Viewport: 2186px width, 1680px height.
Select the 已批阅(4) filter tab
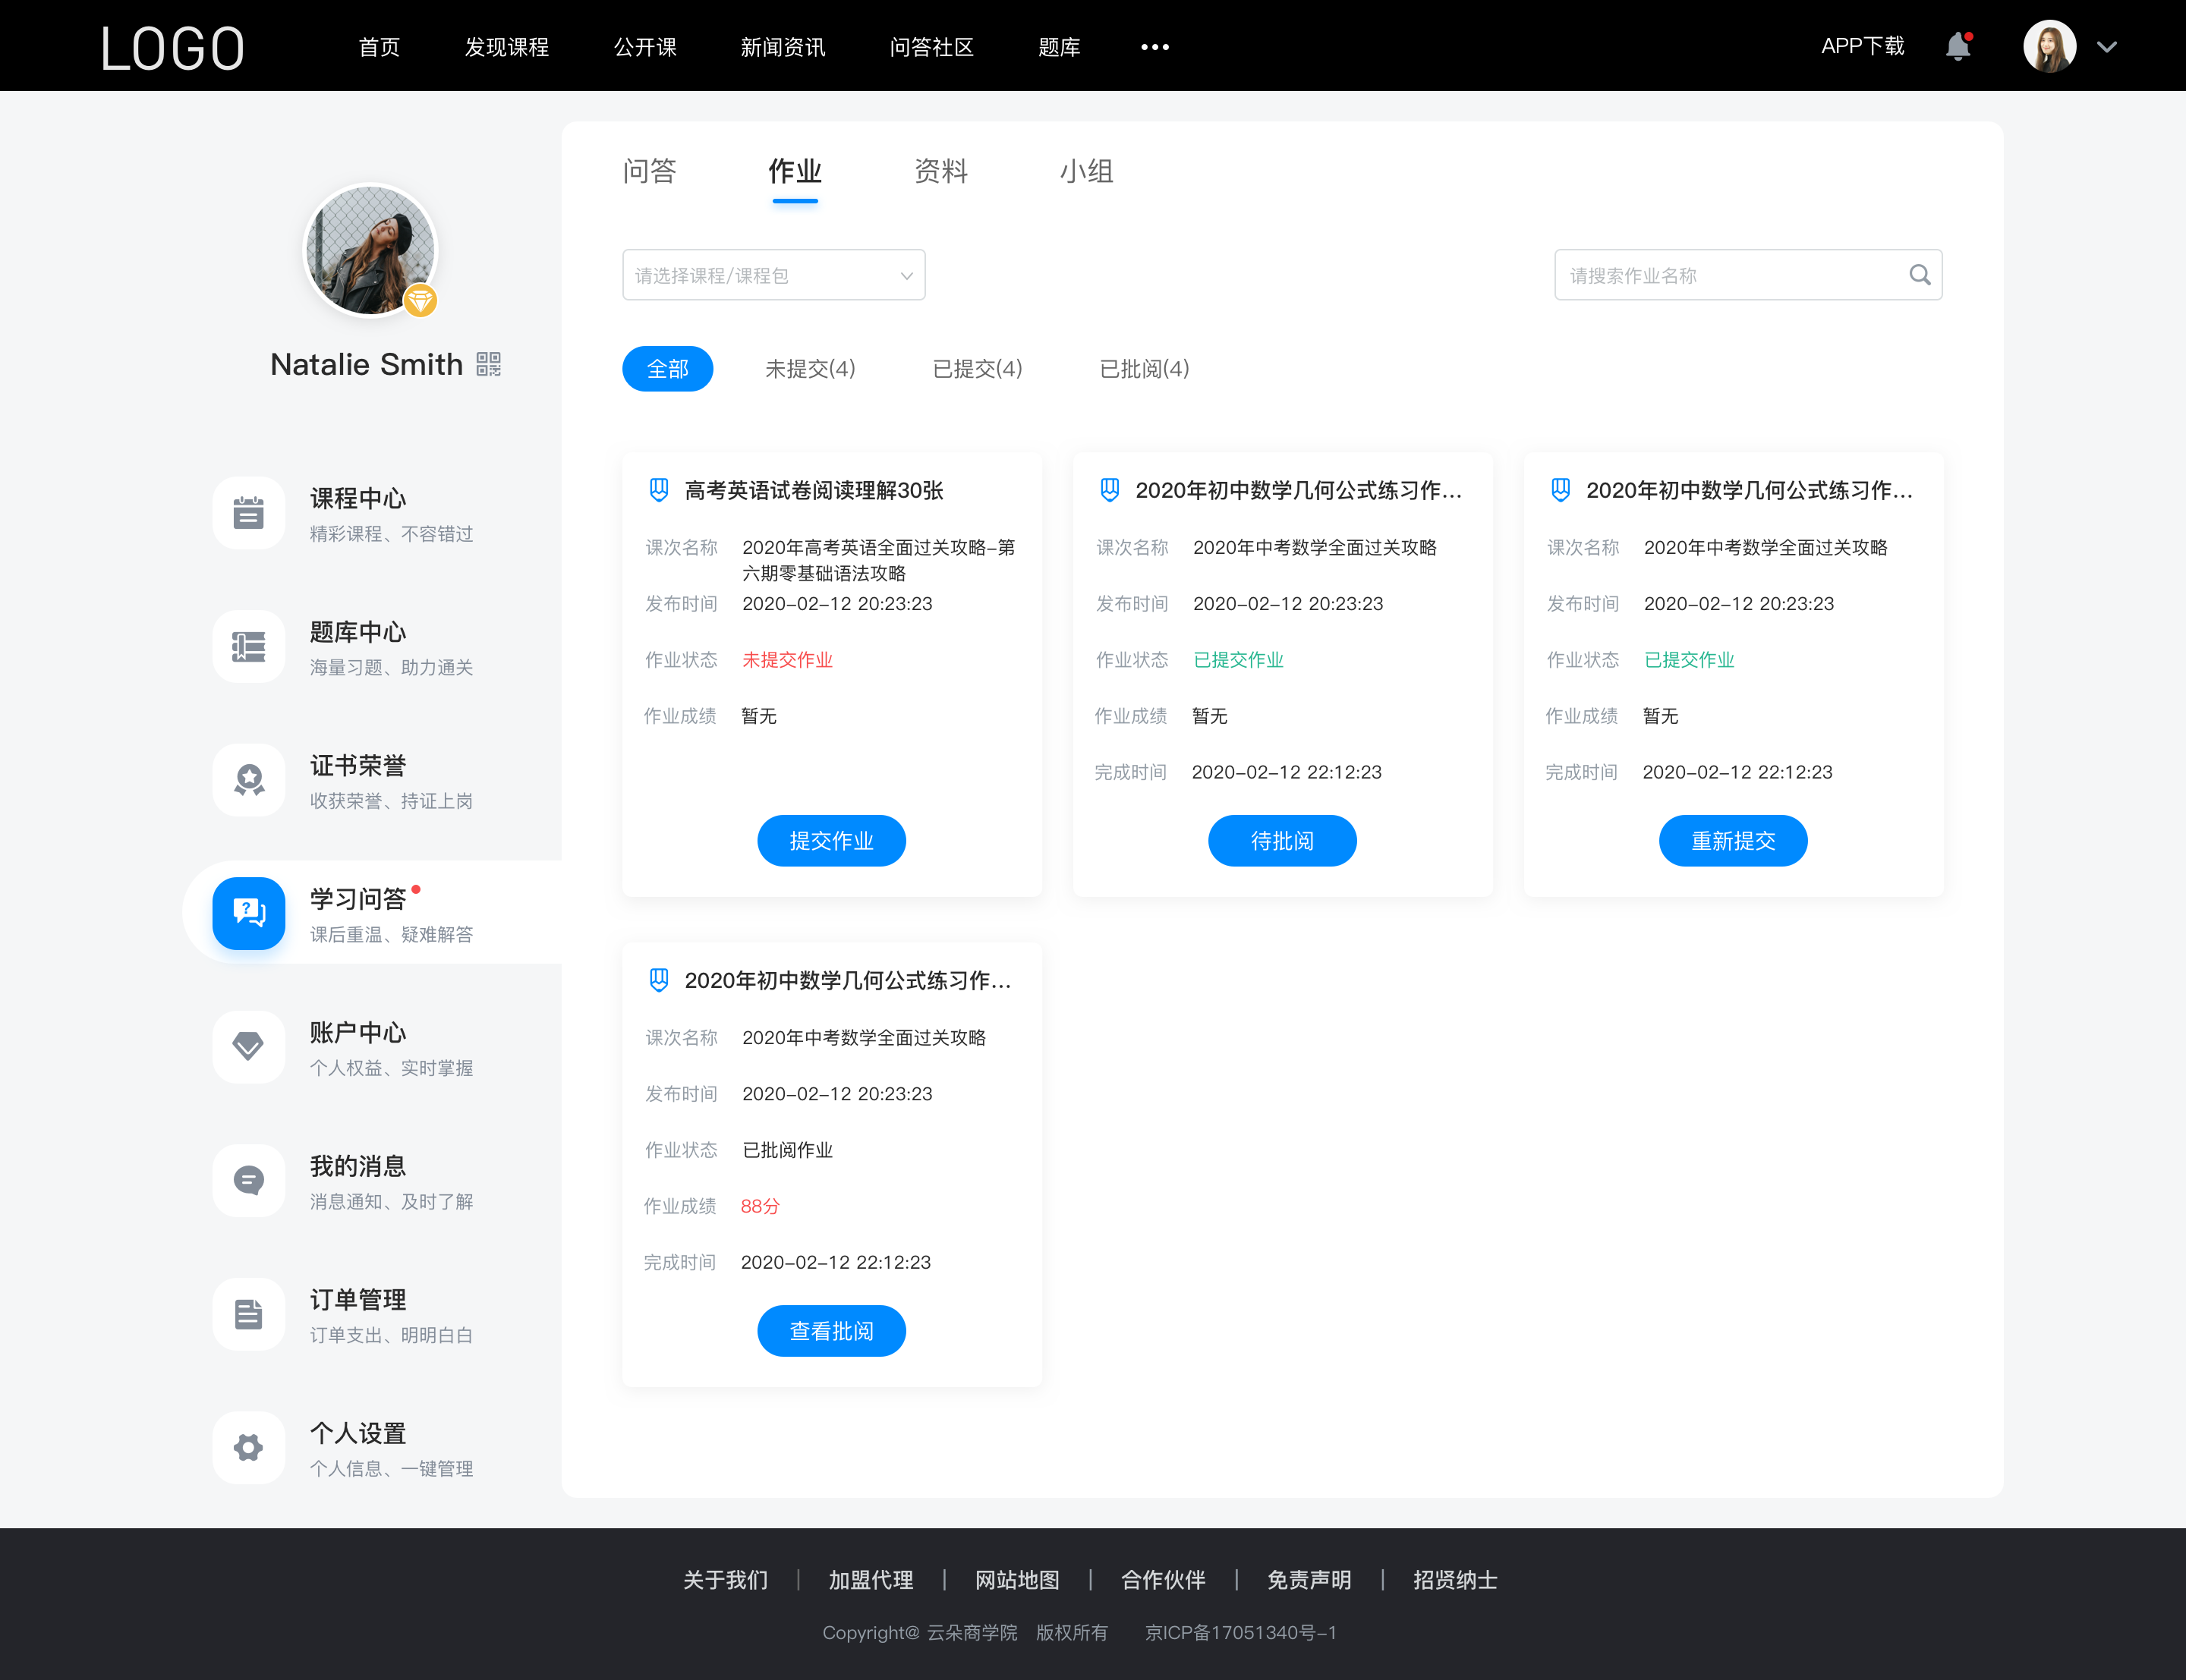coord(1142,369)
